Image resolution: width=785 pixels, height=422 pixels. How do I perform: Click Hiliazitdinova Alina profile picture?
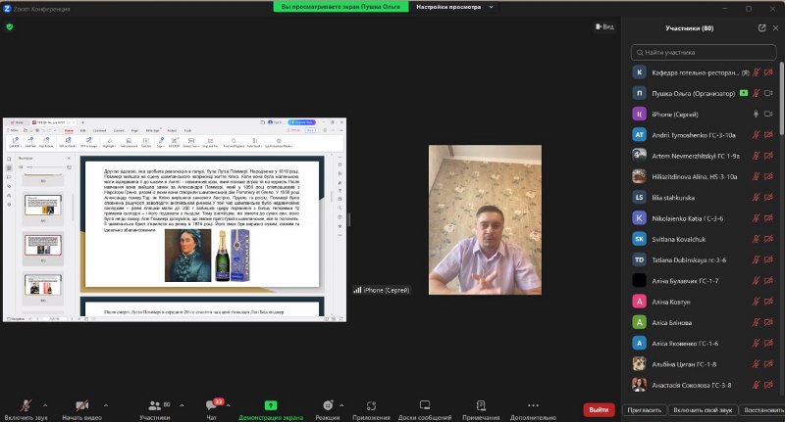pyautogui.click(x=639, y=176)
